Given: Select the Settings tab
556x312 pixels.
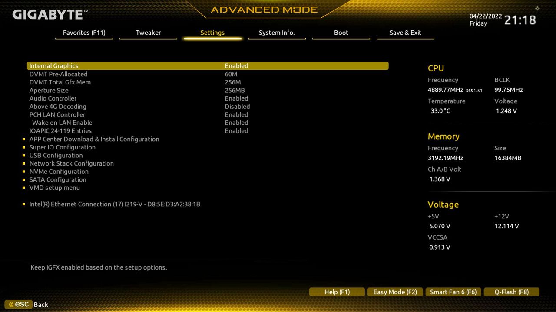Looking at the screenshot, I should coord(212,33).
